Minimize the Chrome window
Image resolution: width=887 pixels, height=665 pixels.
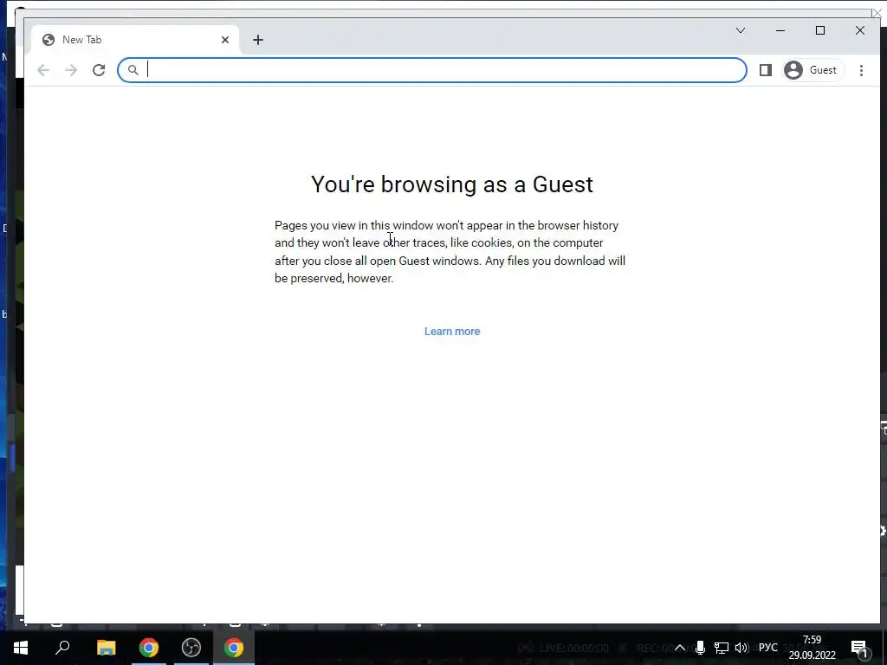coord(780,30)
